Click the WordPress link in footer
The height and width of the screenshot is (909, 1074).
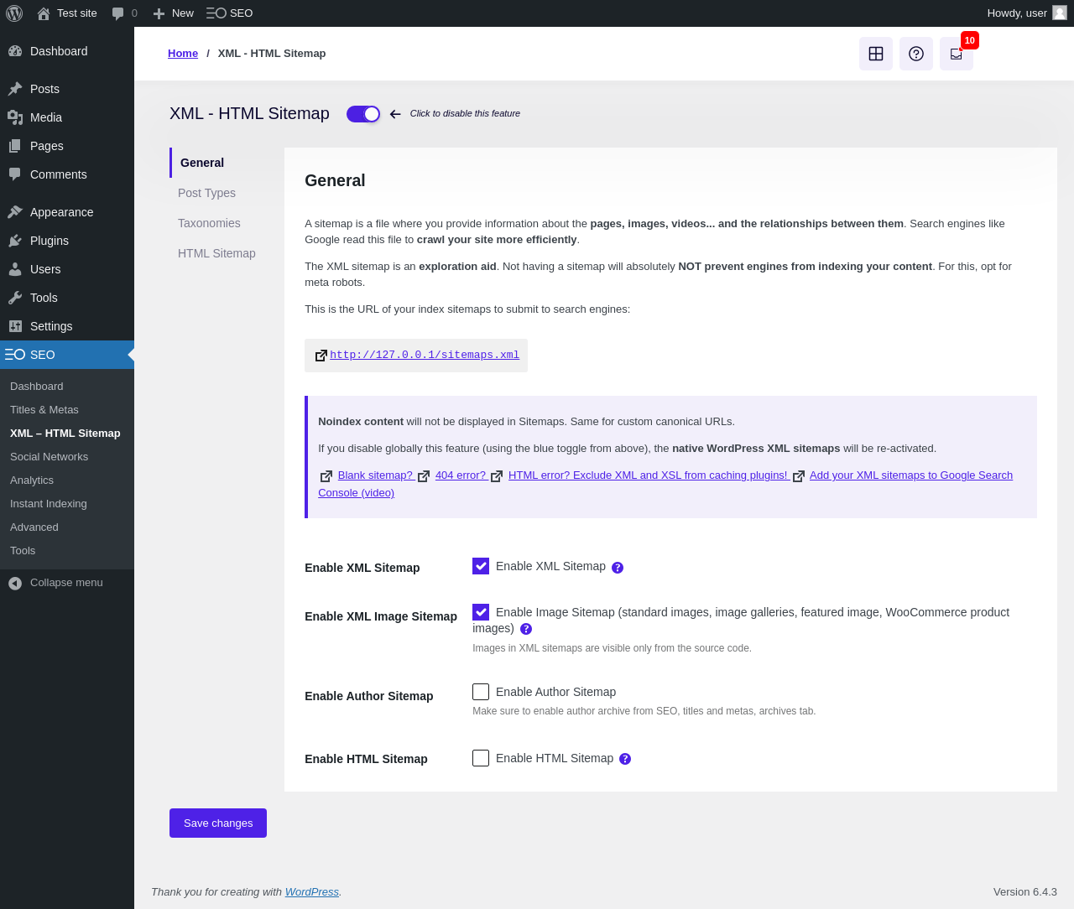pyautogui.click(x=312, y=892)
